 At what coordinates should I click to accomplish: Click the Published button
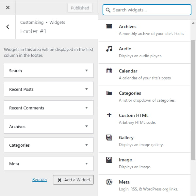80,8
